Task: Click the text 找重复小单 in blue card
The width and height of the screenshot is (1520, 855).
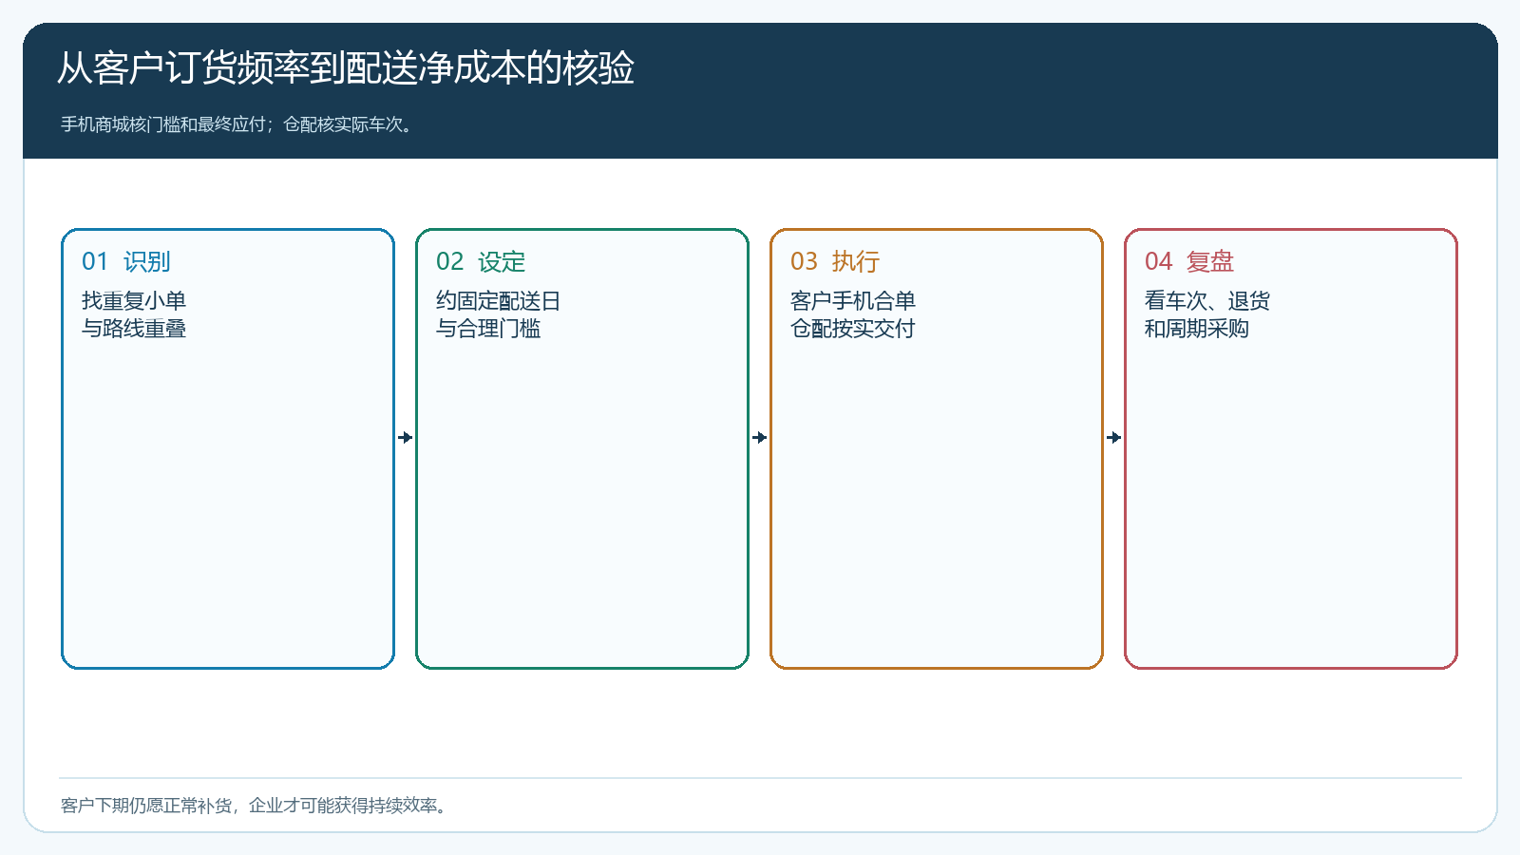Action: [x=134, y=301]
